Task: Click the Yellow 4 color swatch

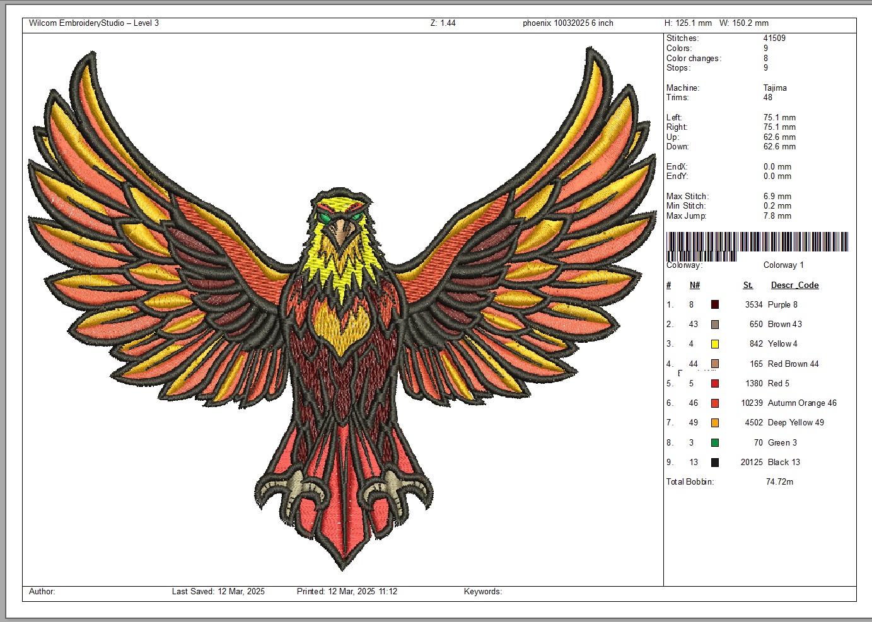Action: [715, 344]
